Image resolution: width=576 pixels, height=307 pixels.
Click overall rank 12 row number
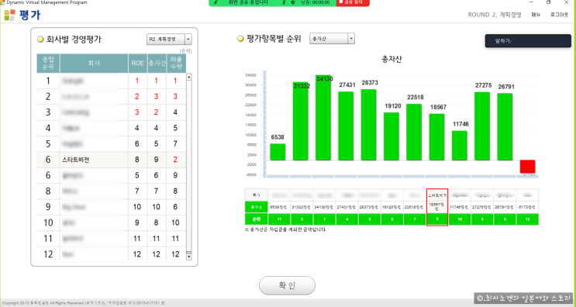point(48,254)
